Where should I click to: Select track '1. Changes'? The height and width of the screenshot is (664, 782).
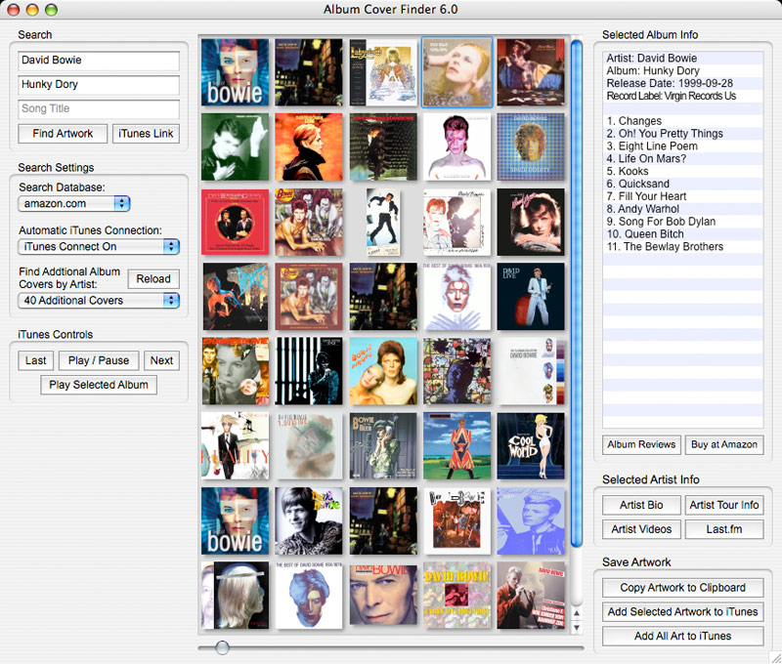point(682,121)
